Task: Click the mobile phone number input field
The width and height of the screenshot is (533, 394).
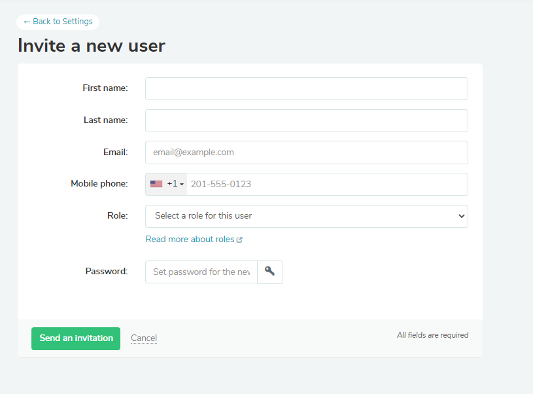Action: (327, 184)
